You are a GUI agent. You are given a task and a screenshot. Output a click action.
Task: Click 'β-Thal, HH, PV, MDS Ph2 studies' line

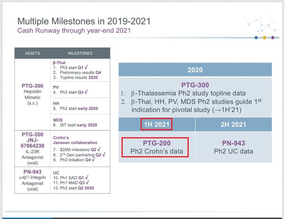191,101
